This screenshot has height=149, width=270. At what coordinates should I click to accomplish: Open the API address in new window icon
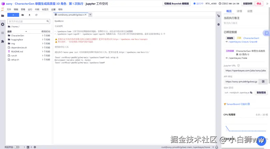click(263, 82)
